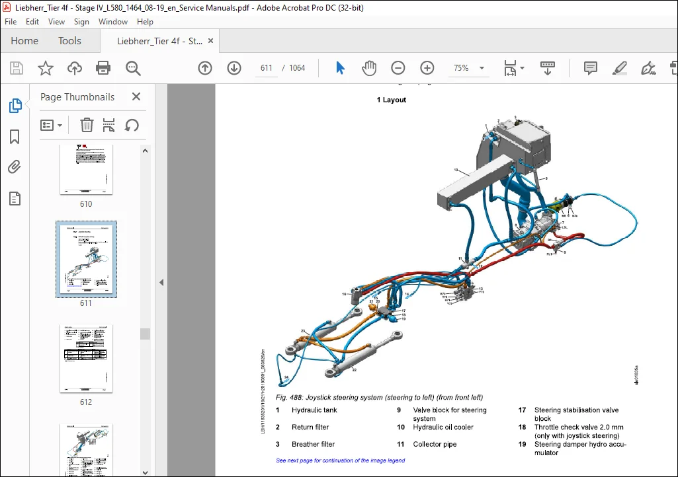Viewport: 678px width, 477px height.
Task: Open the Sign menu
Action: click(81, 22)
